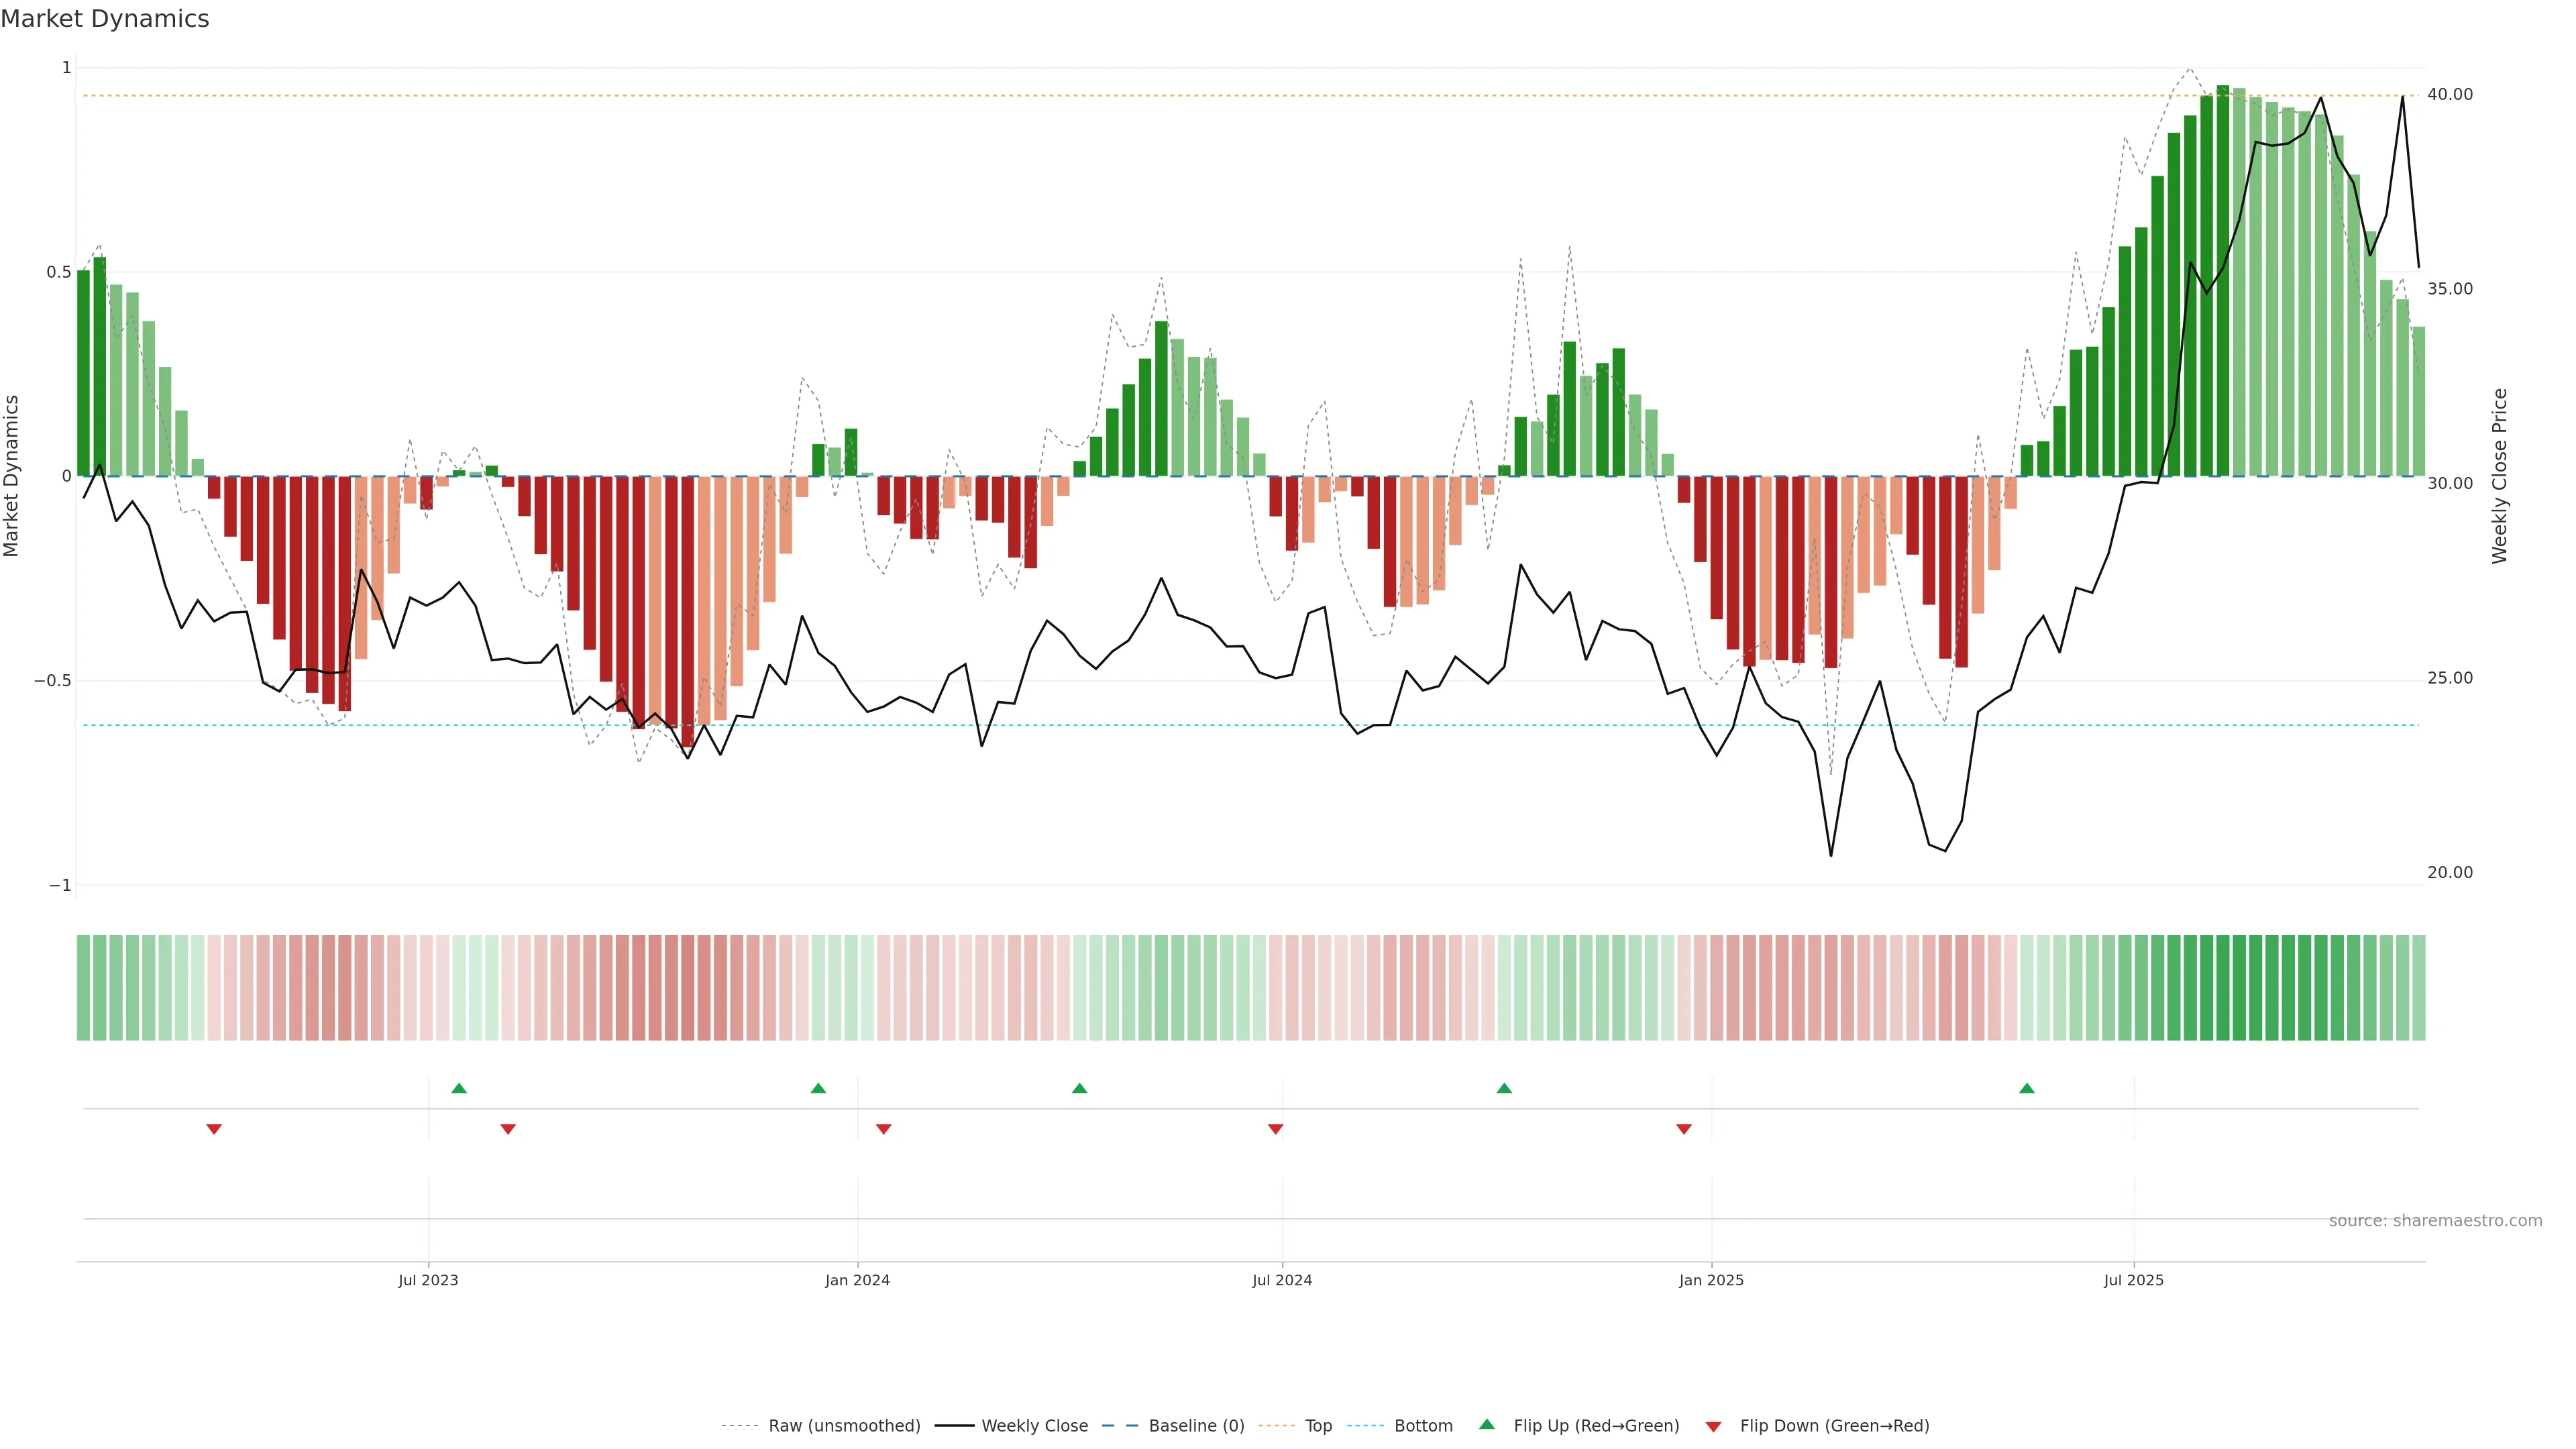Click the 40.00 Weekly Close Price tick label
The width and height of the screenshot is (2576, 1449).
click(2450, 94)
